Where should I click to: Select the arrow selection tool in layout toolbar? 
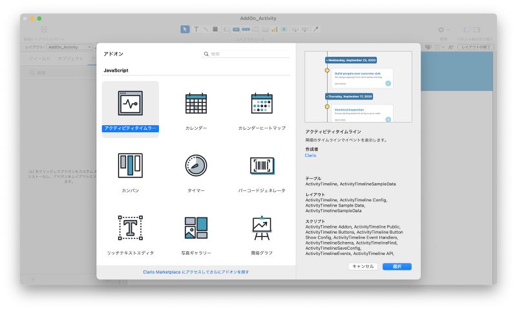[x=185, y=29]
